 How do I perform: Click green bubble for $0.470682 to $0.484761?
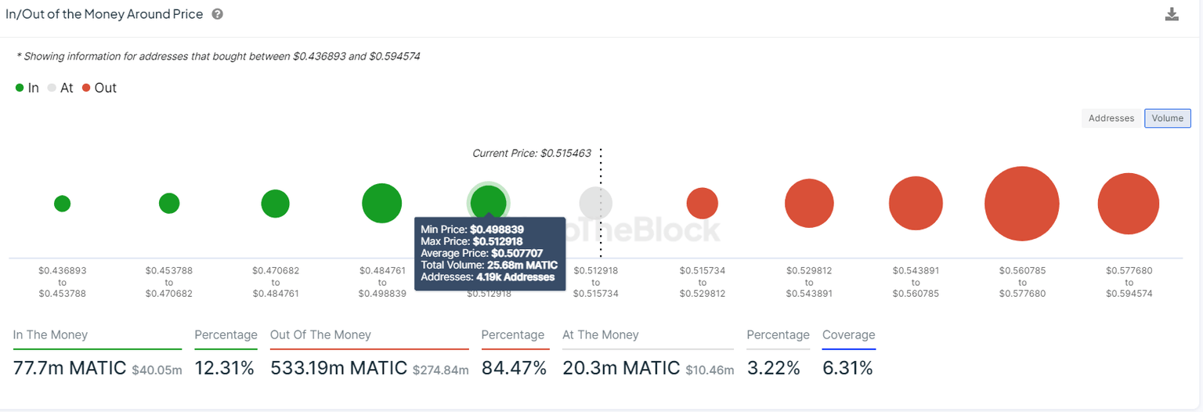pos(276,204)
